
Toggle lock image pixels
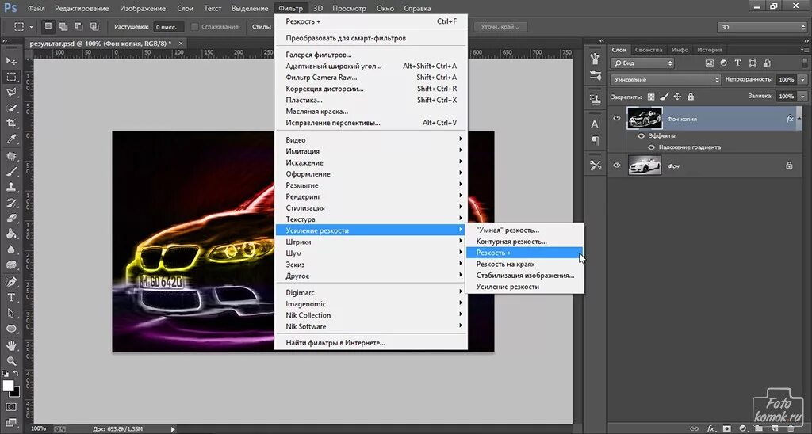664,97
